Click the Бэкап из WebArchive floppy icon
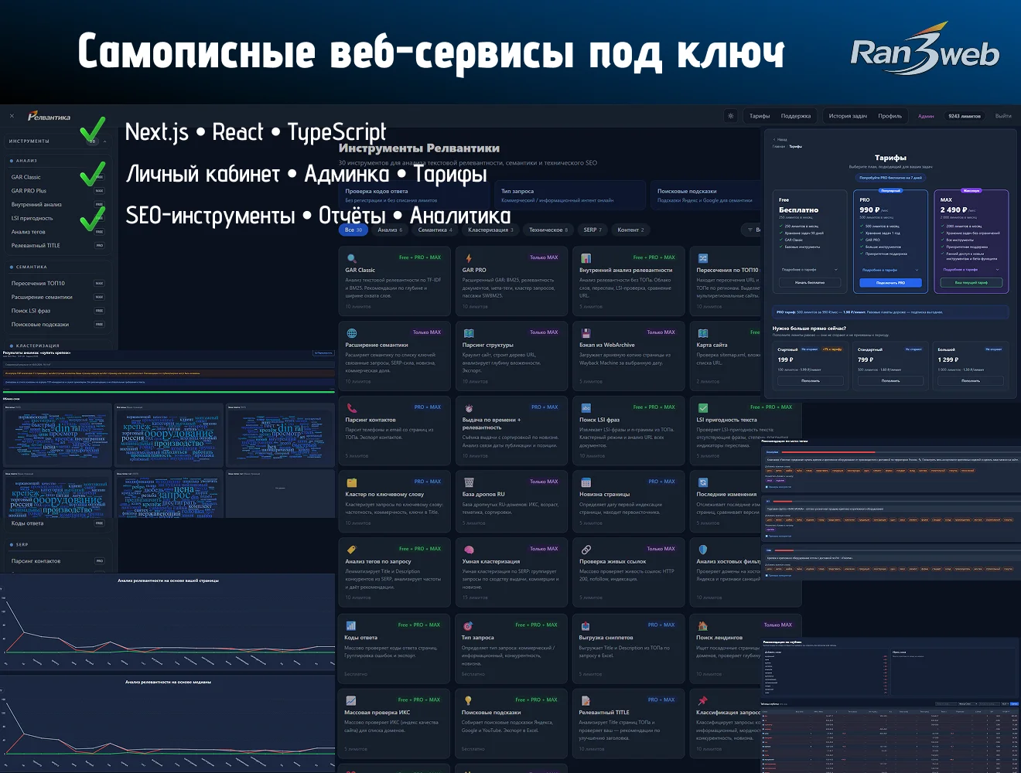This screenshot has height=773, width=1021. click(586, 333)
